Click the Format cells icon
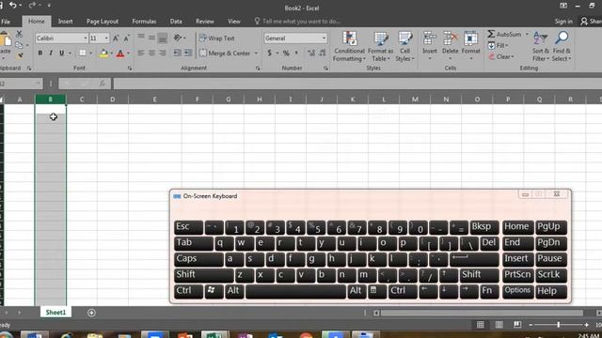Image resolution: width=602 pixels, height=338 pixels. [470, 38]
